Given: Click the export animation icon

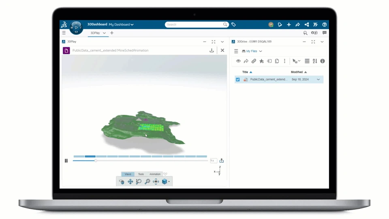Looking at the screenshot, I should coord(222,161).
